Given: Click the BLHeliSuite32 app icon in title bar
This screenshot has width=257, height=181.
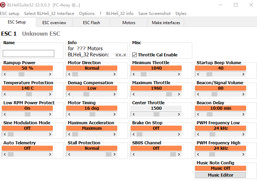Looking at the screenshot, I should [x=3, y=5].
